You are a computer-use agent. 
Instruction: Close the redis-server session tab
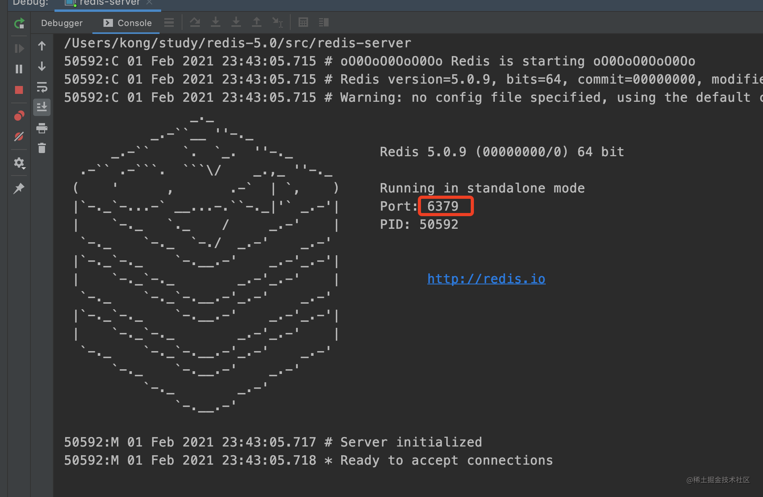click(x=149, y=2)
